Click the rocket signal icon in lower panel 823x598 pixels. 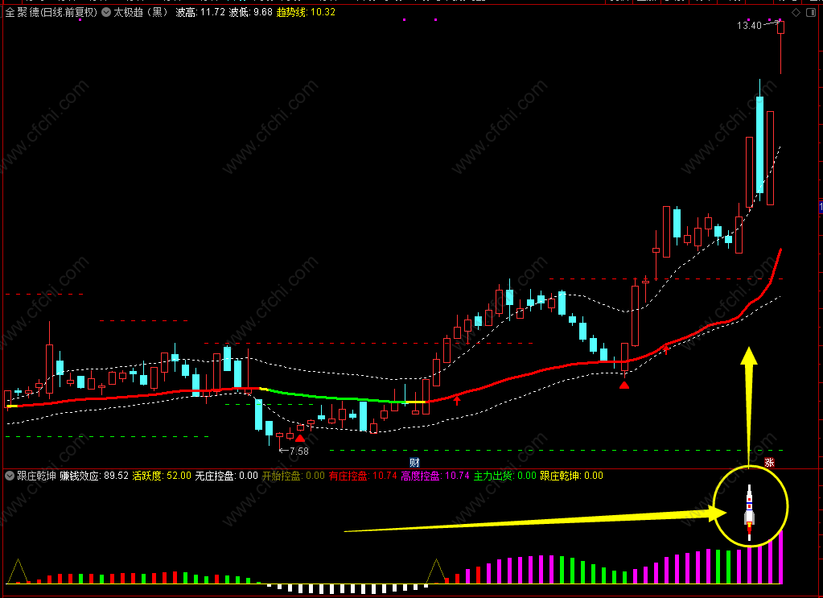coord(750,512)
